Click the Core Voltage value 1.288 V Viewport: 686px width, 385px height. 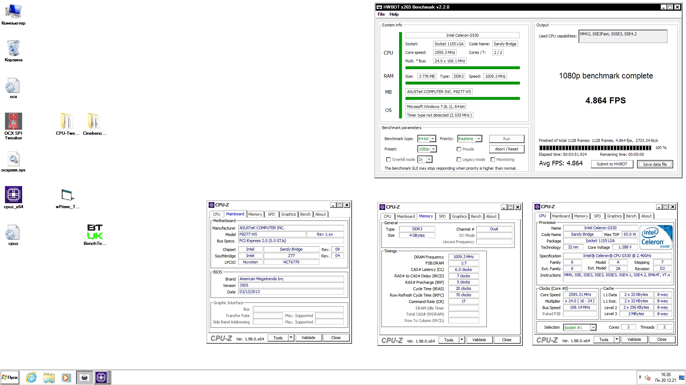coord(625,247)
